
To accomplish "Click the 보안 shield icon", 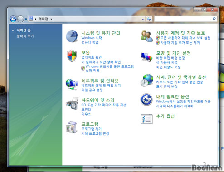I will 72,56.
